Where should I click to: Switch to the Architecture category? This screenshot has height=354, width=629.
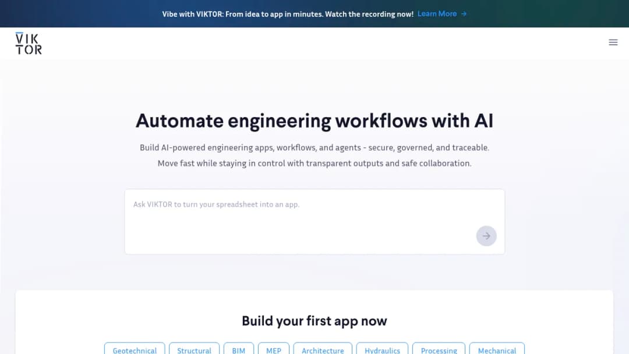323,349
